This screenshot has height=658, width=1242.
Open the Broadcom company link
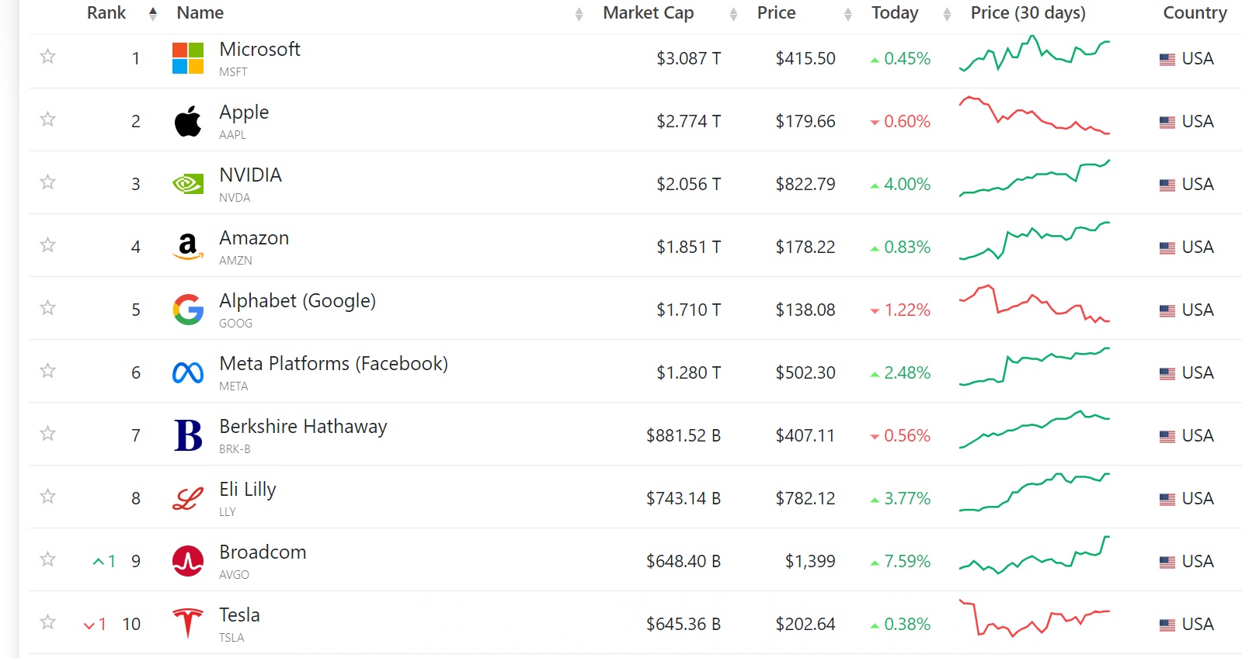point(263,552)
